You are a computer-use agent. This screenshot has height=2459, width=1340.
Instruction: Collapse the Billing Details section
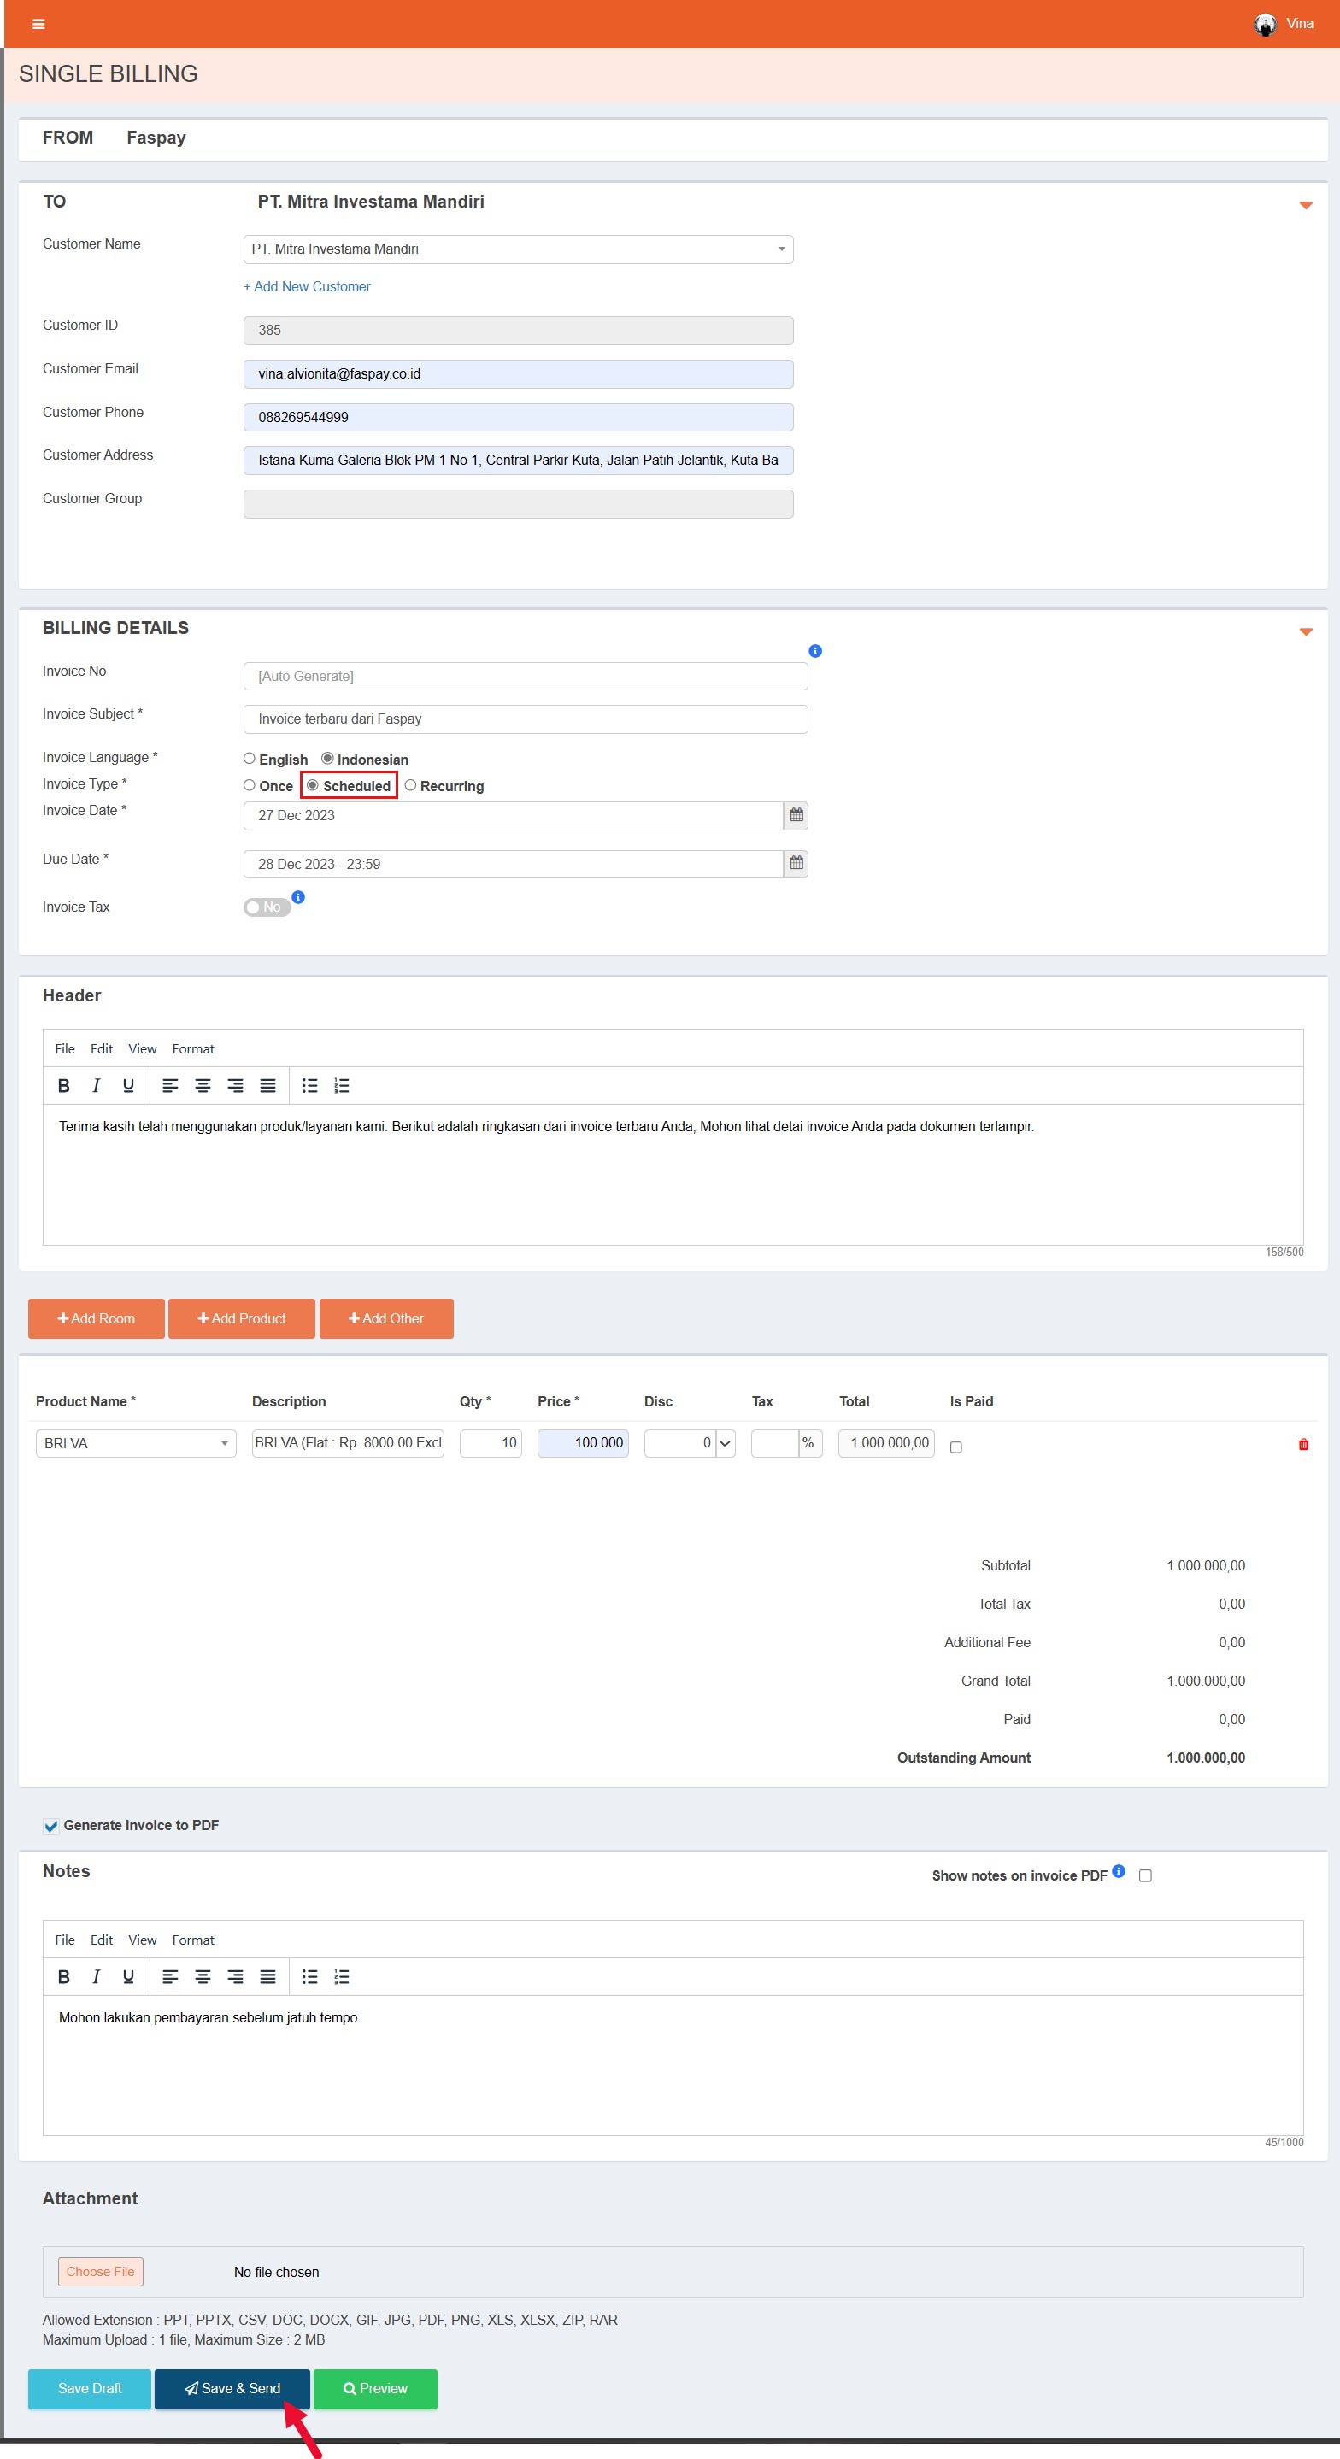tap(1306, 632)
